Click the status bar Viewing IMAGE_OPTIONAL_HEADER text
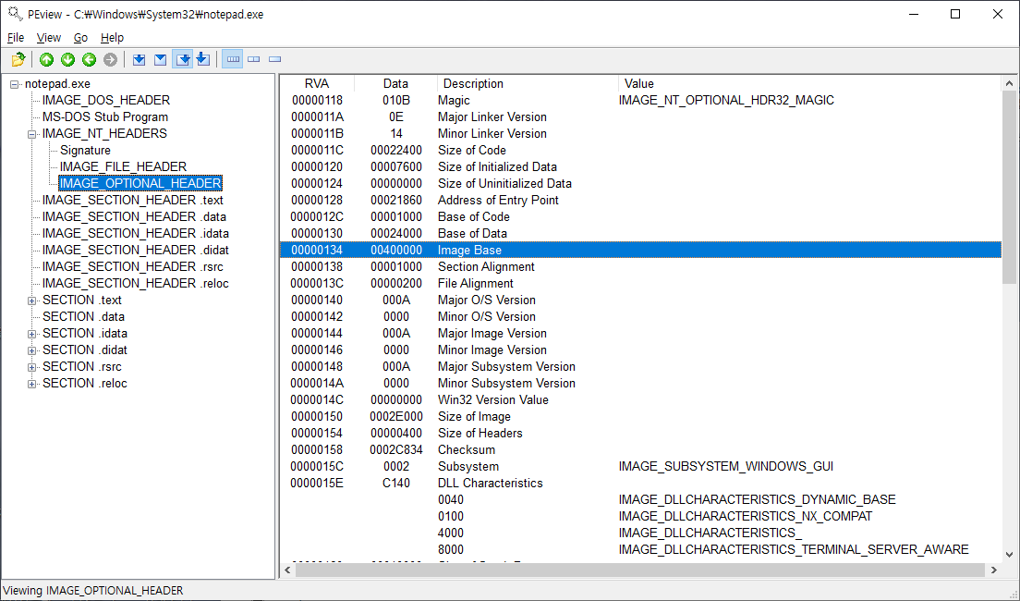 [x=93, y=591]
